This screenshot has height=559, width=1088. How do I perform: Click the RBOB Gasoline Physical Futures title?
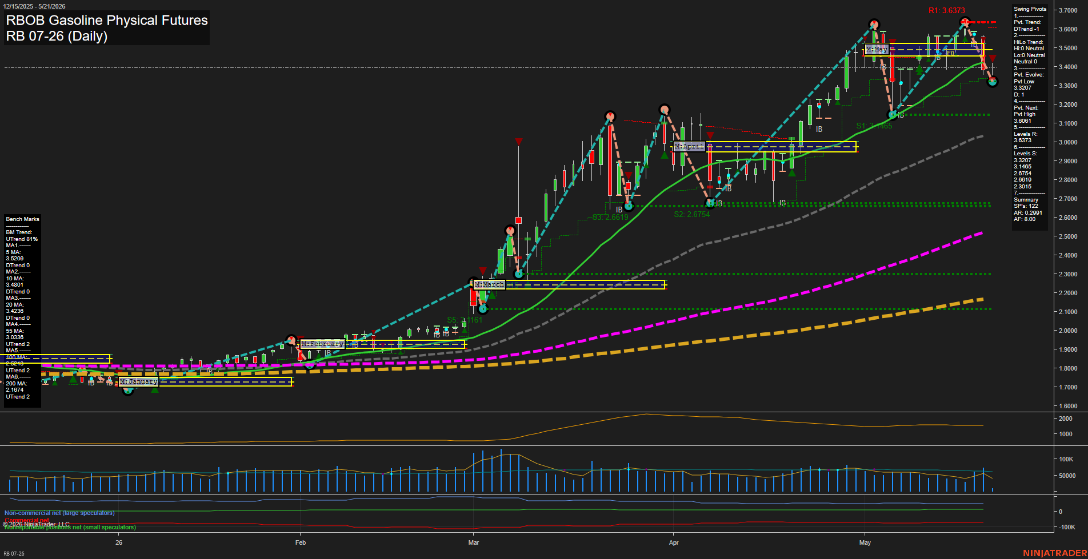tap(107, 20)
